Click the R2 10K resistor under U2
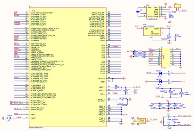Screen dimensions: 194x132 170,16
